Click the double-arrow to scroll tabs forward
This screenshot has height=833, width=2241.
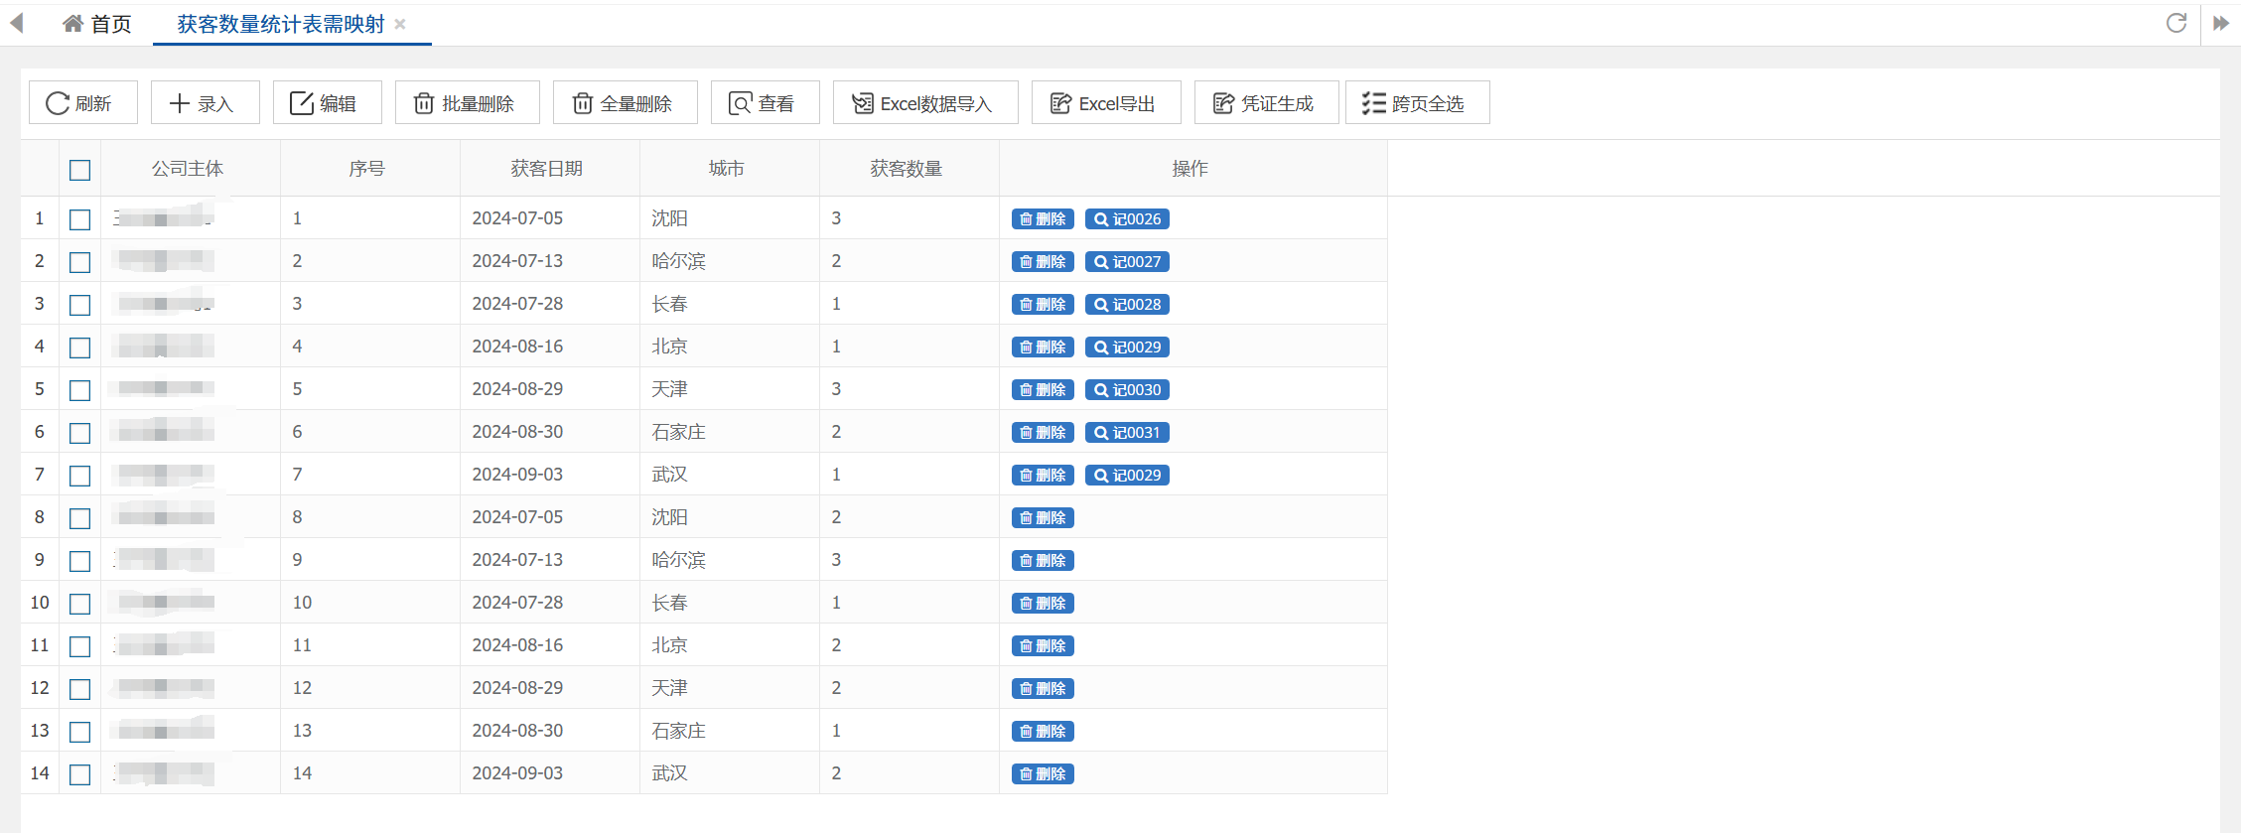(x=2221, y=23)
